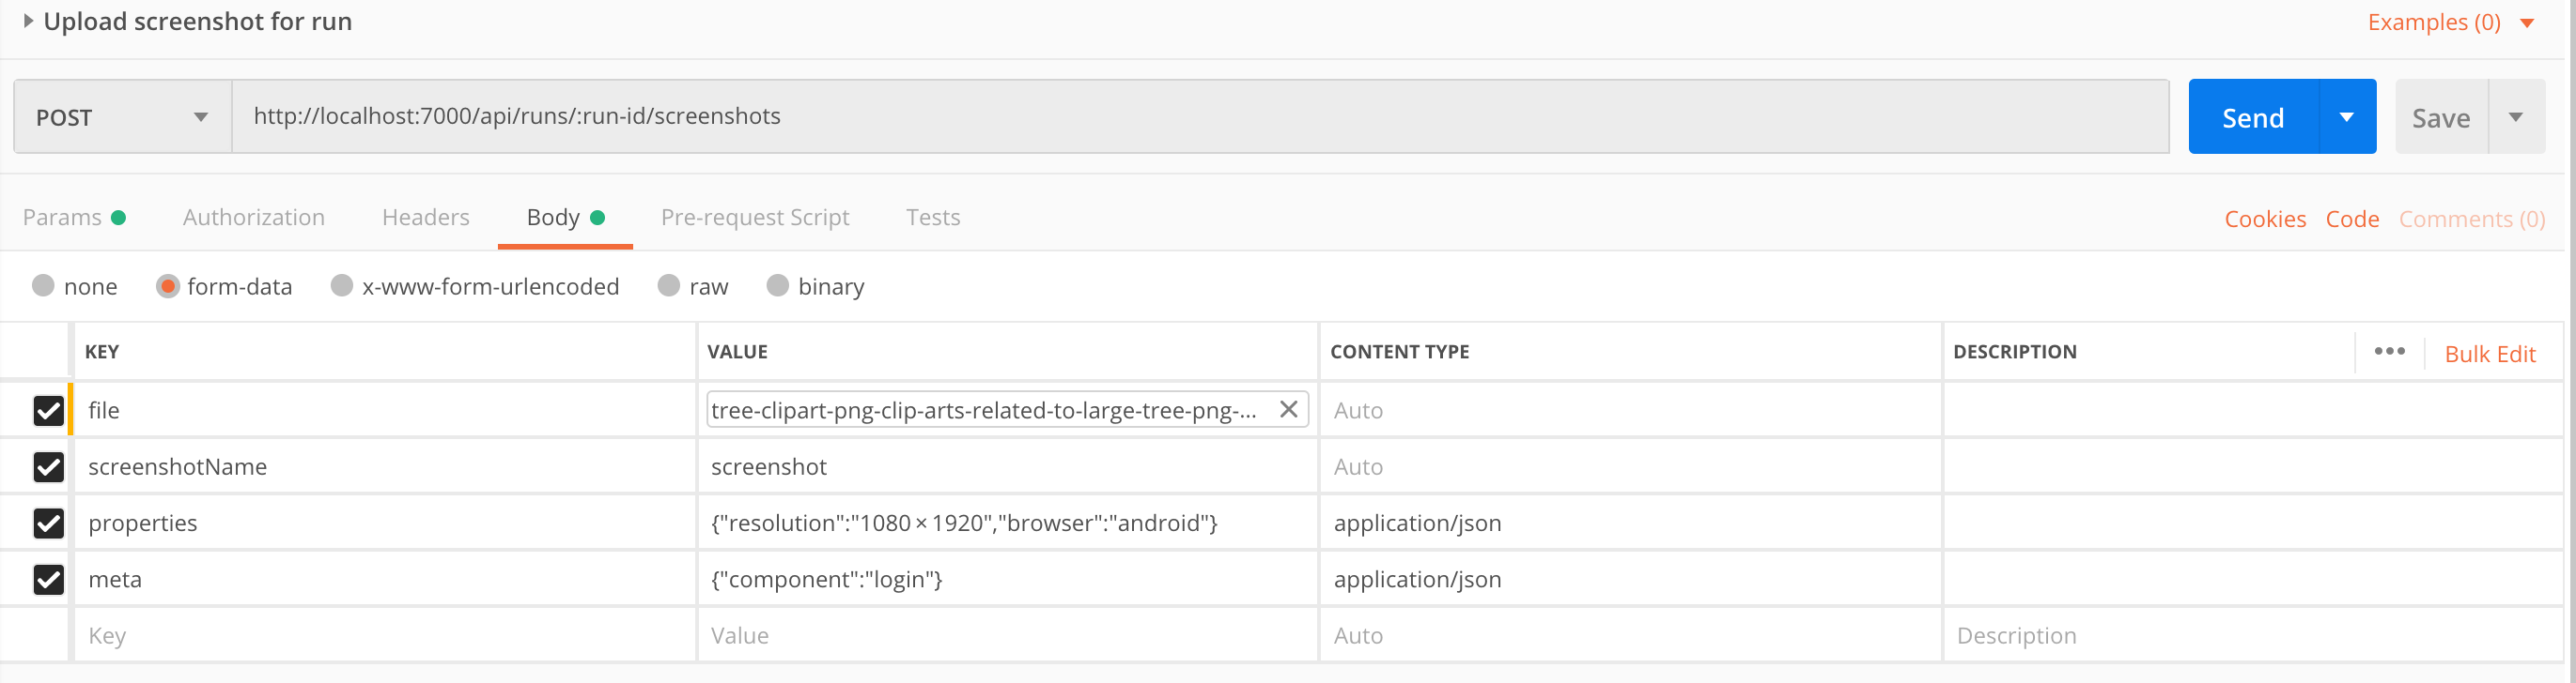Choose the binary body option
The width and height of the screenshot is (2576, 683).
click(815, 286)
